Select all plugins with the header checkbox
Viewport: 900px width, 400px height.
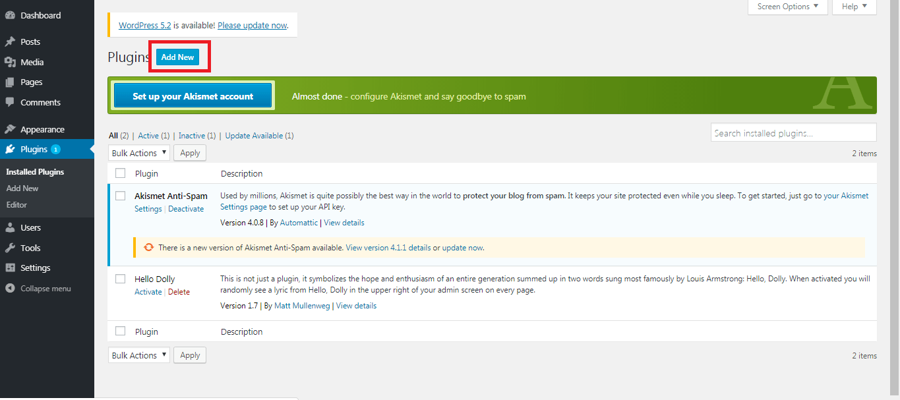point(120,173)
